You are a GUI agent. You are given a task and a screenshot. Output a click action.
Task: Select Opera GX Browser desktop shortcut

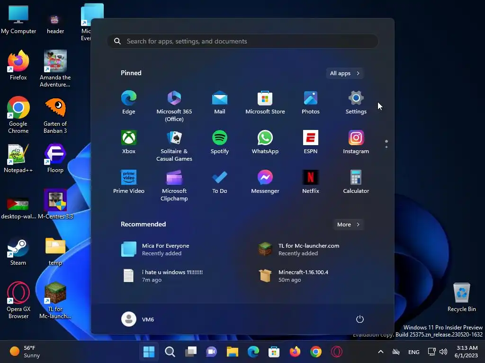pyautogui.click(x=18, y=300)
